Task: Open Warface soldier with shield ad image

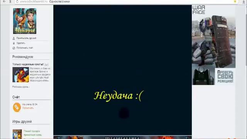Action: (213, 42)
